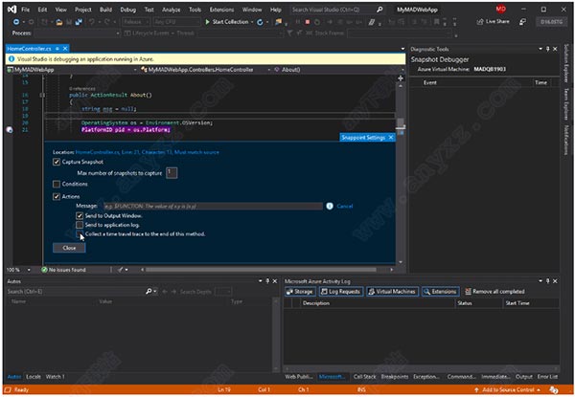Pin the Diagnostic Tools panel
Image resolution: width=575 pixels, height=397 pixels.
(x=548, y=49)
